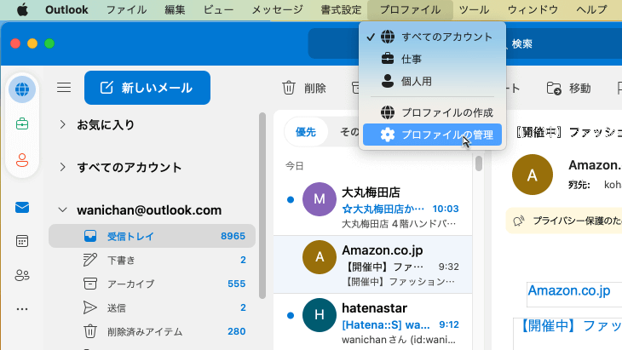Switch to the 優先 tab
This screenshot has height=350, width=622.
pos(306,132)
